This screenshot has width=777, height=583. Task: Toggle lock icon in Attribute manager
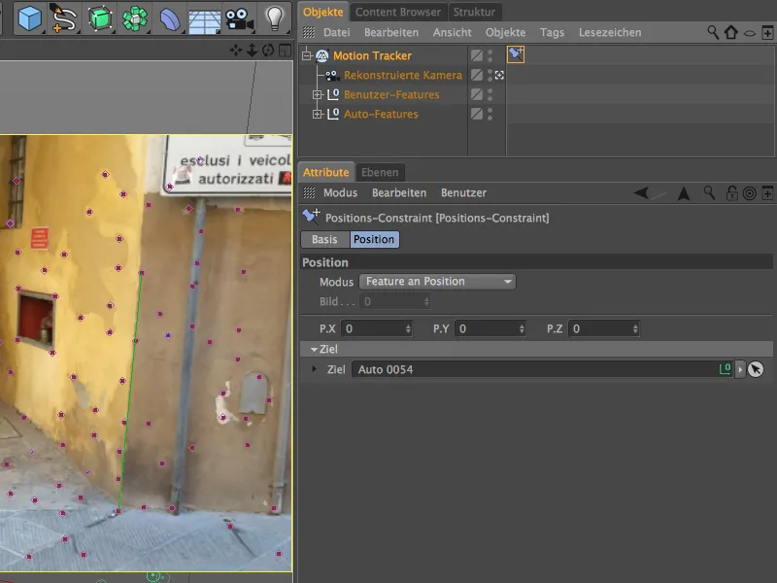click(x=731, y=193)
